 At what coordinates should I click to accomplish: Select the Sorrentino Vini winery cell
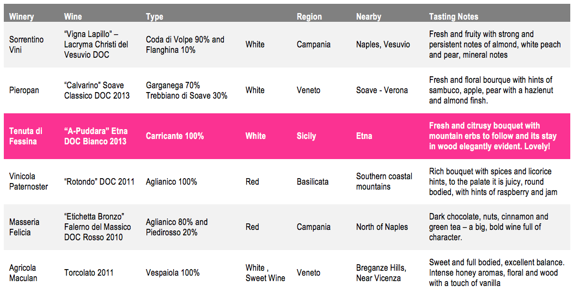pos(26,44)
